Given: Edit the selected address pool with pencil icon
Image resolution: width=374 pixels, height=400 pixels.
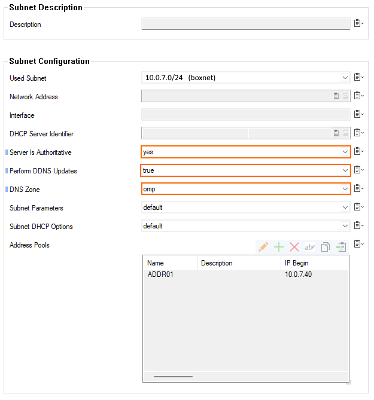Looking at the screenshot, I should pyautogui.click(x=263, y=247).
